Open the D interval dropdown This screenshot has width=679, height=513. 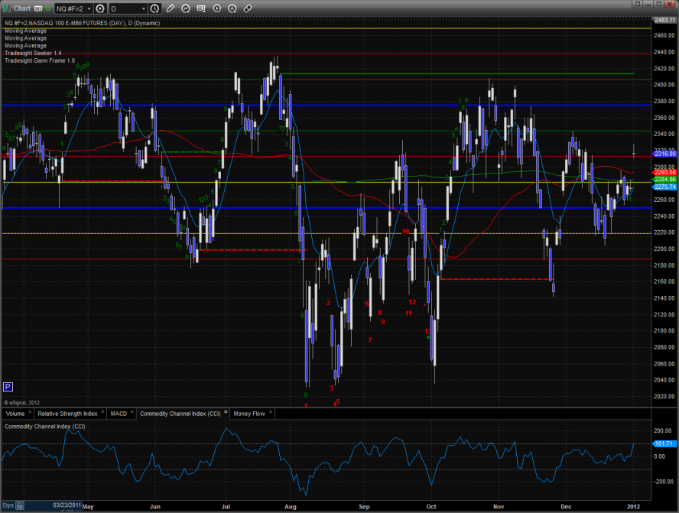[128, 8]
